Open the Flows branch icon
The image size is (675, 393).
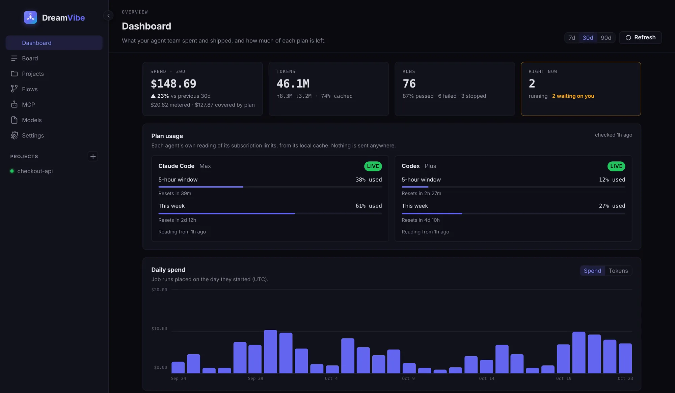[x=14, y=89]
